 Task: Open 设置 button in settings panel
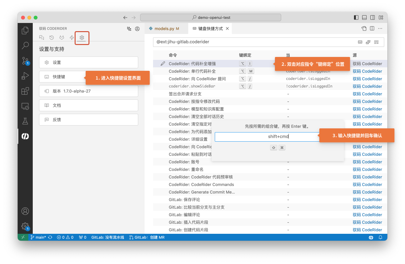[x=88, y=62]
